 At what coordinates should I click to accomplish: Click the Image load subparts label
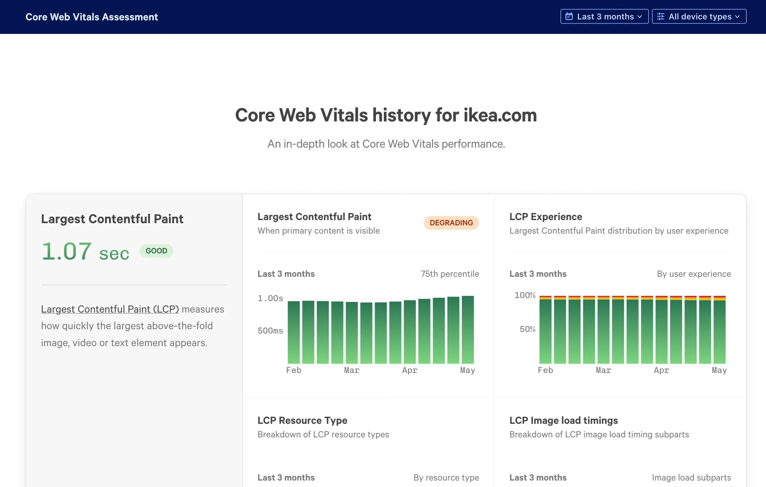point(691,477)
